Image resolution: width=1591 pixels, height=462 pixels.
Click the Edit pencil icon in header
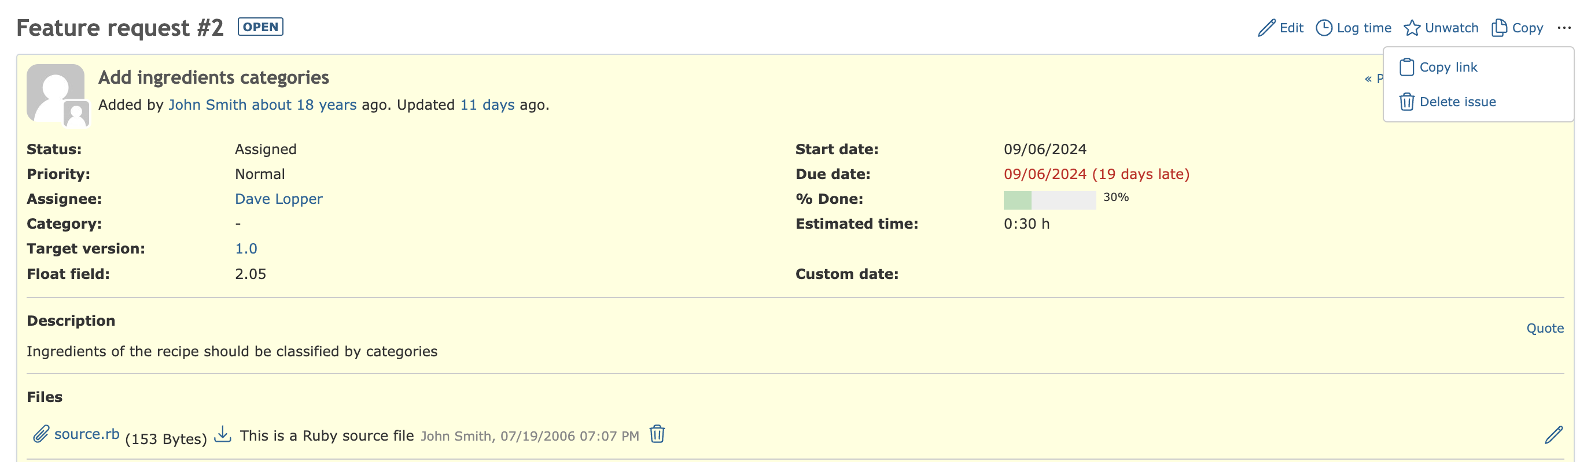click(x=1266, y=28)
